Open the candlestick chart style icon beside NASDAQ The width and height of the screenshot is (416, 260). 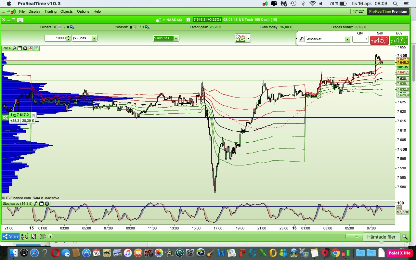point(159,20)
